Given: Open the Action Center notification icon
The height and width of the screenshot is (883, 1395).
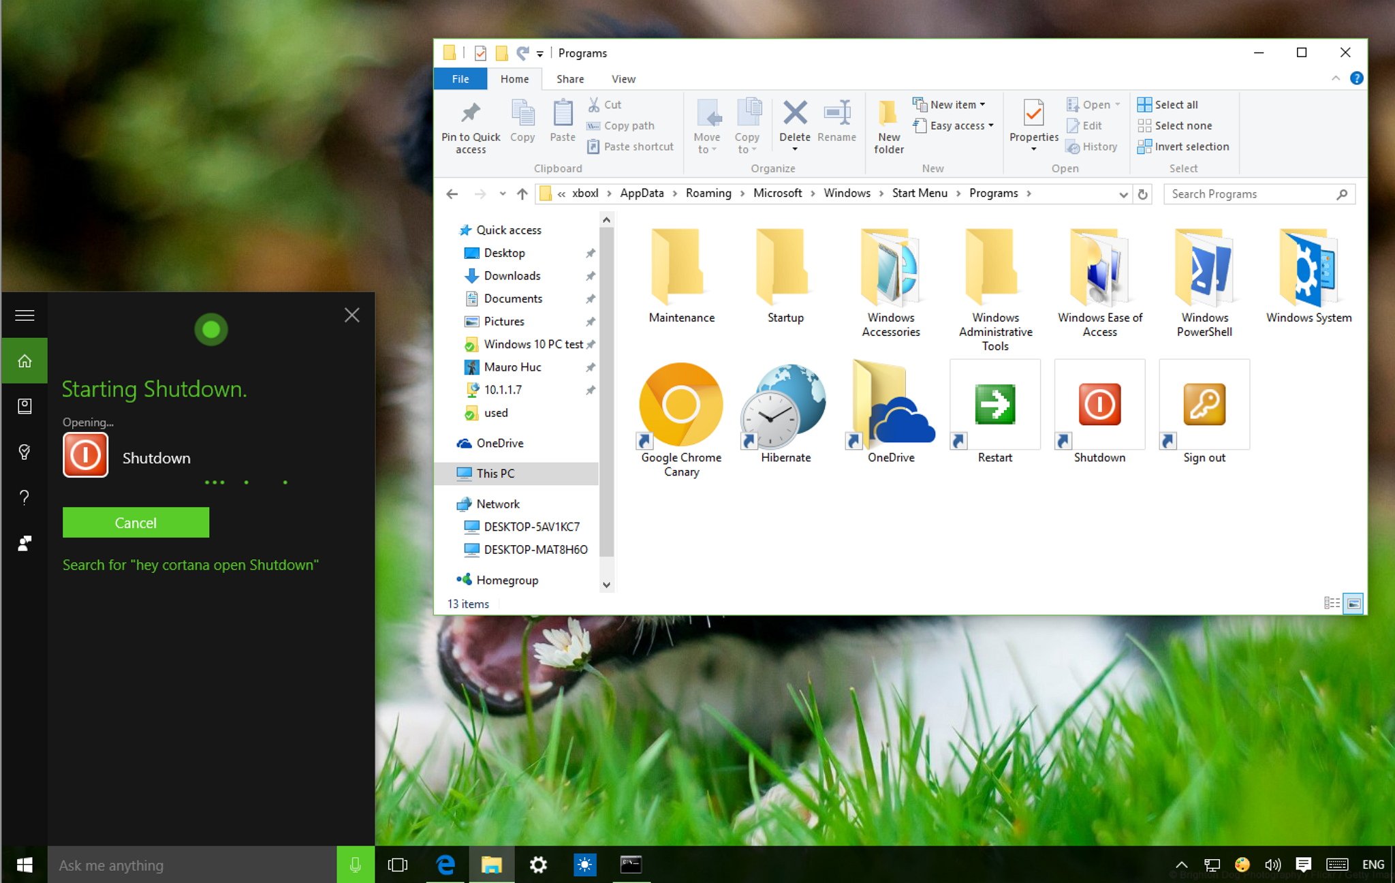Looking at the screenshot, I should tap(1303, 865).
